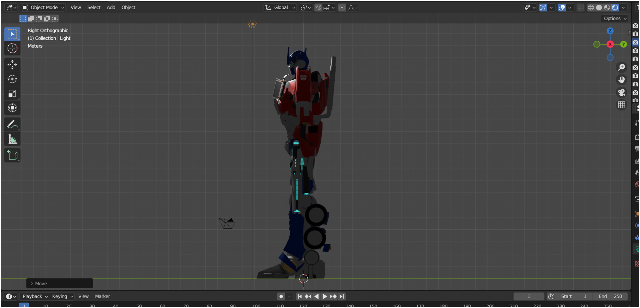Toggle snapping magnet

click(318, 7)
